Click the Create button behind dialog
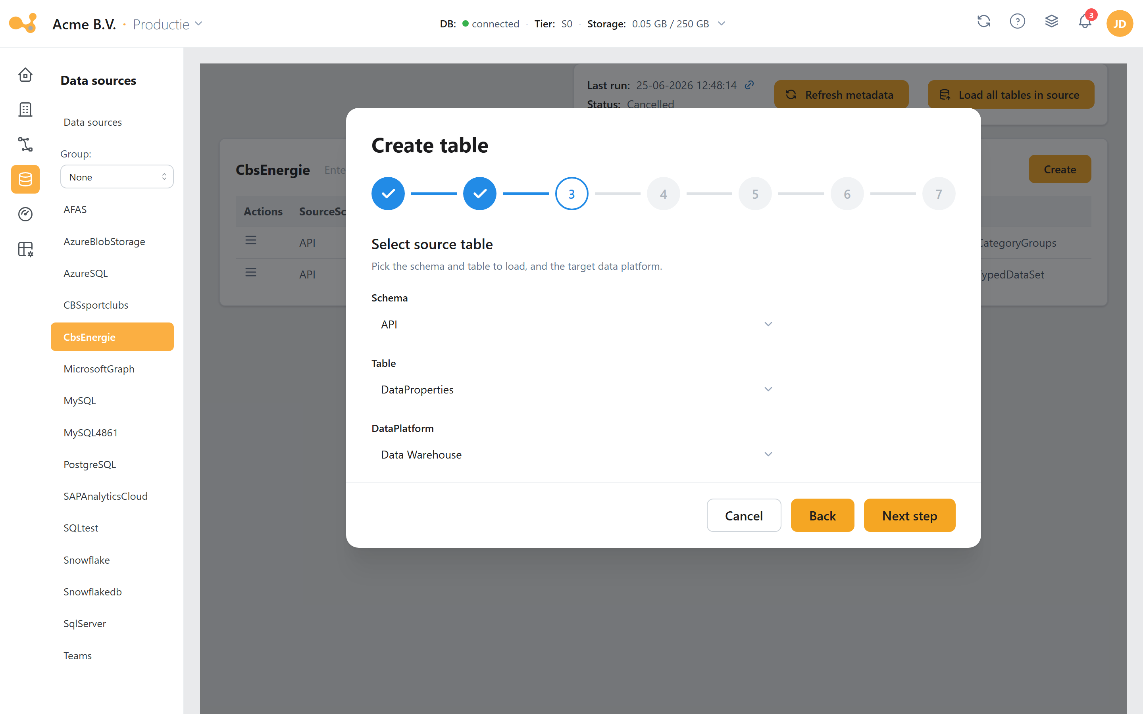The height and width of the screenshot is (714, 1143). click(1060, 169)
